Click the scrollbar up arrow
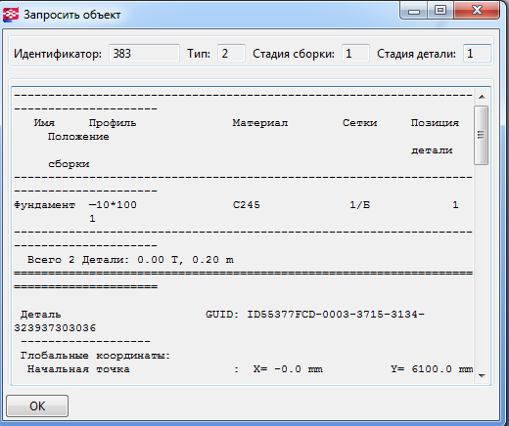Screen dimensions: 509x426 pyautogui.click(x=482, y=97)
